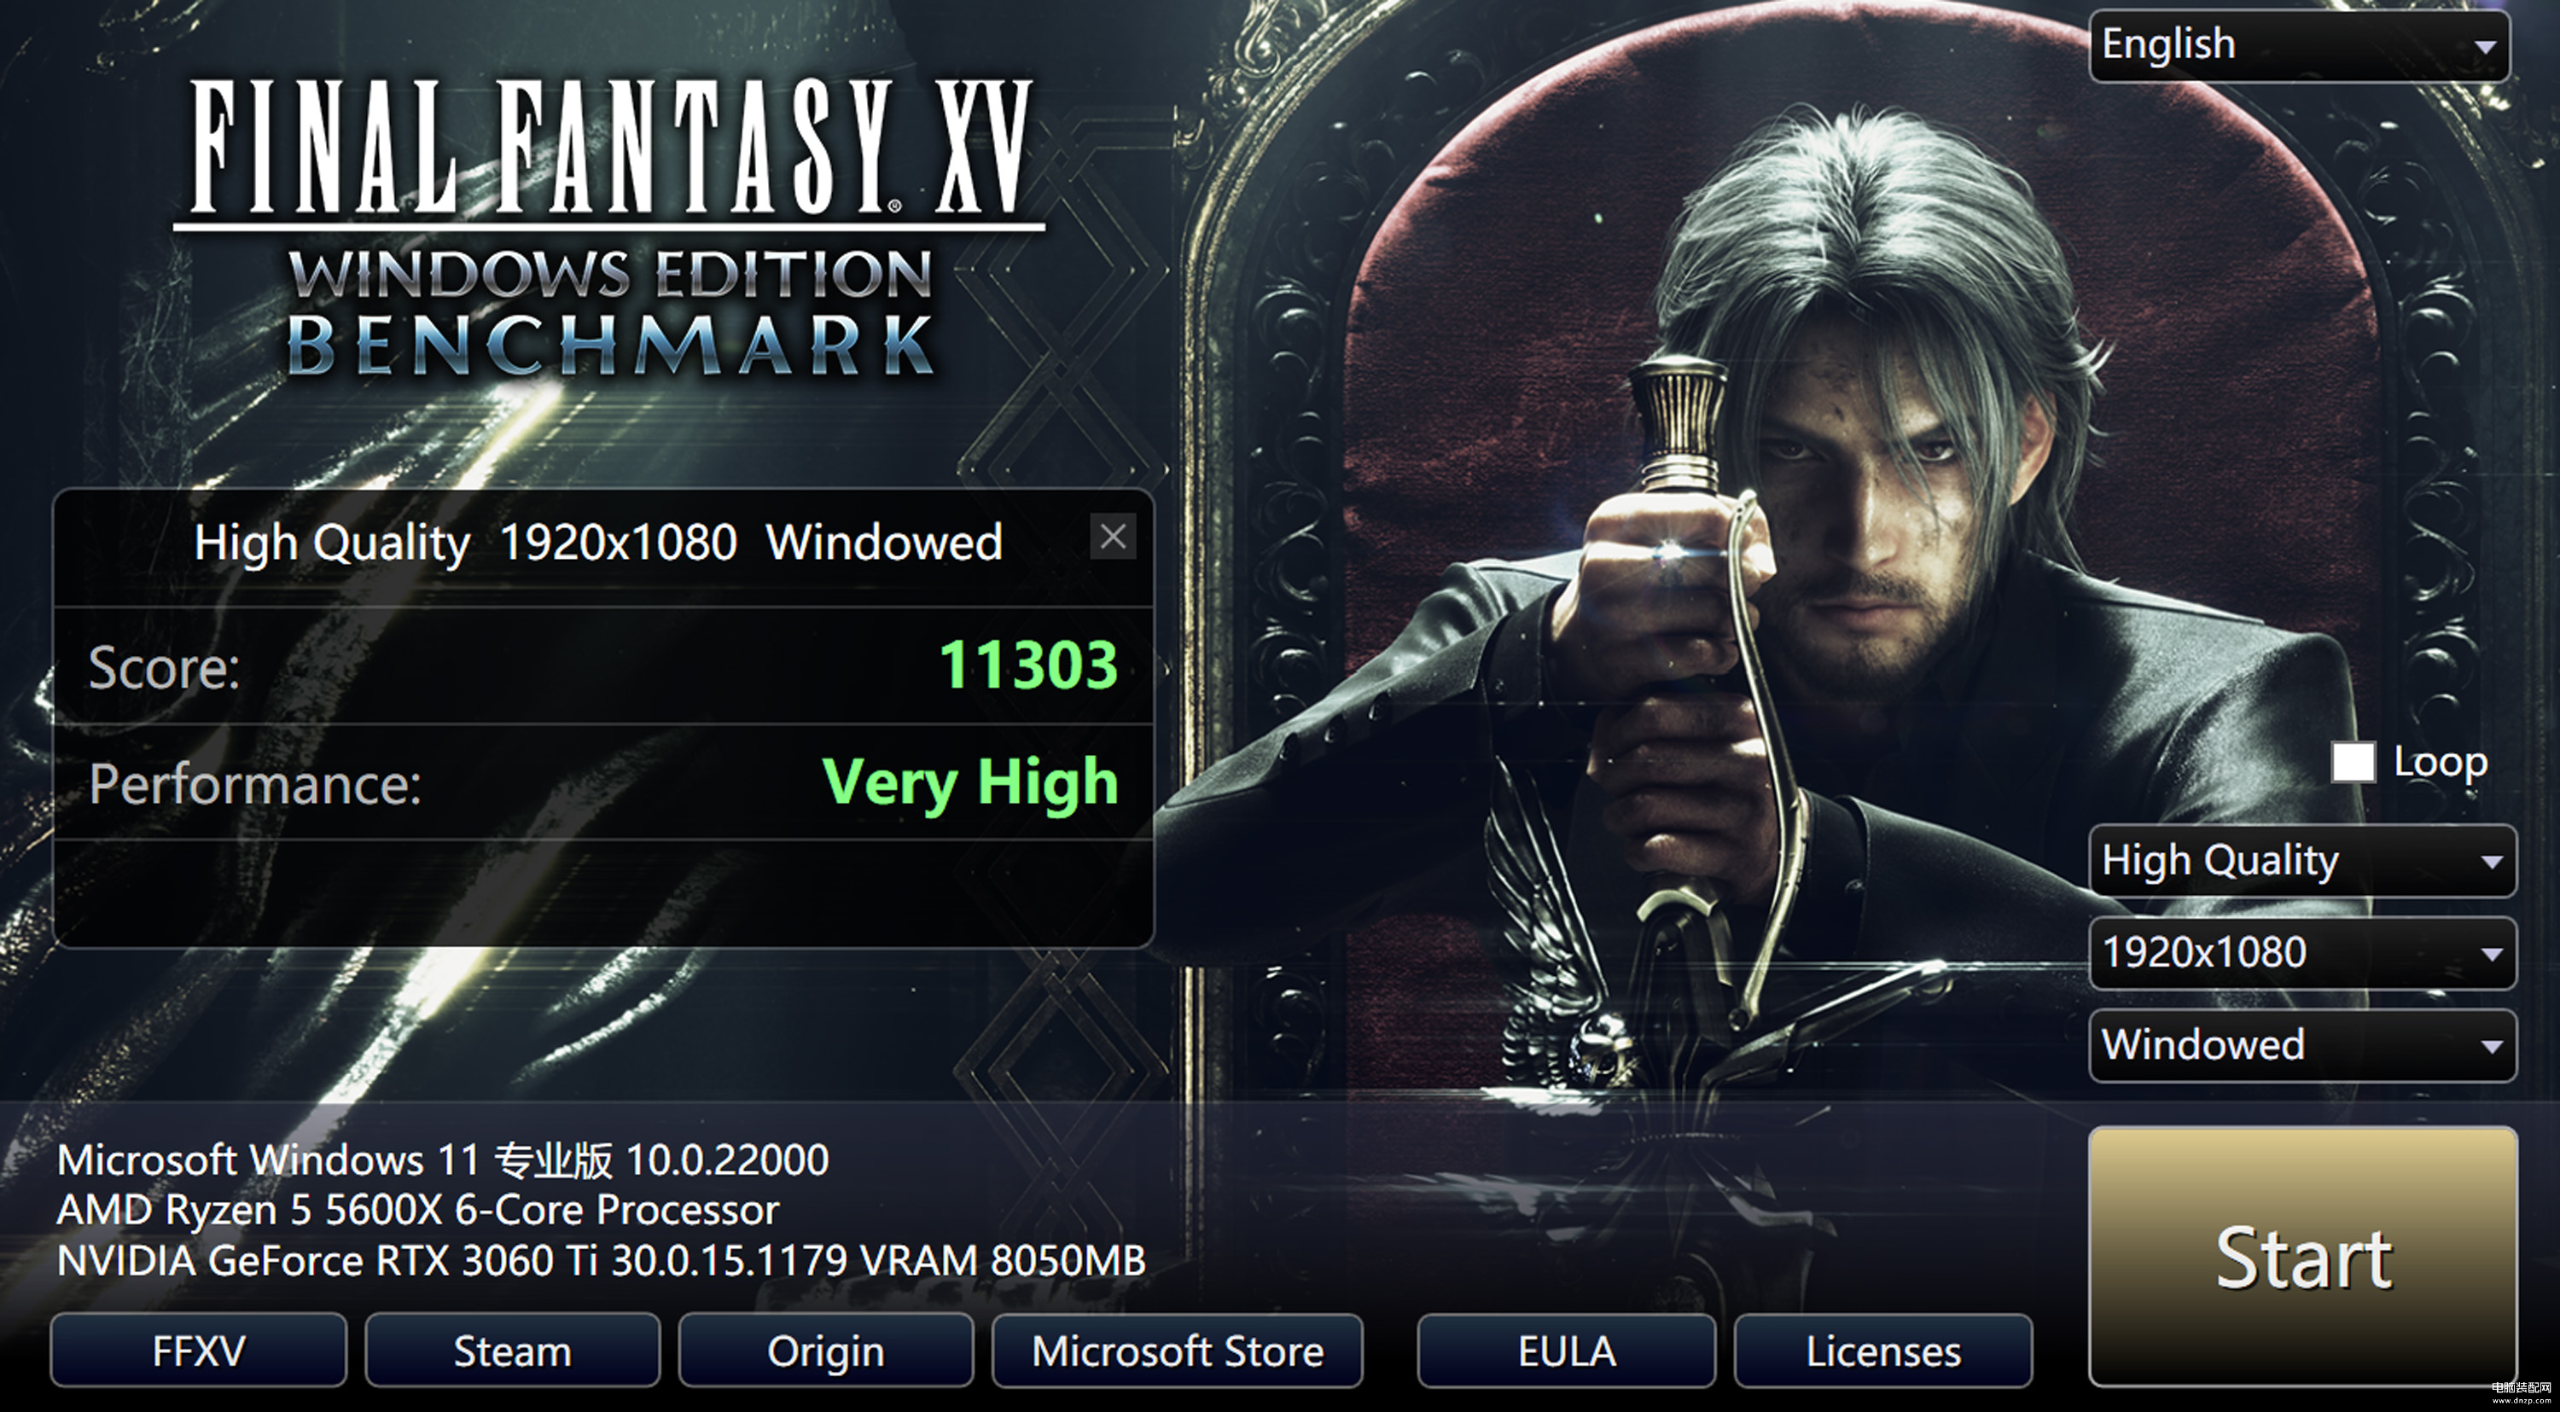The image size is (2560, 1412).
Task: Click the AMD Ryzen 5 5600X processor line
Action: tap(417, 1211)
